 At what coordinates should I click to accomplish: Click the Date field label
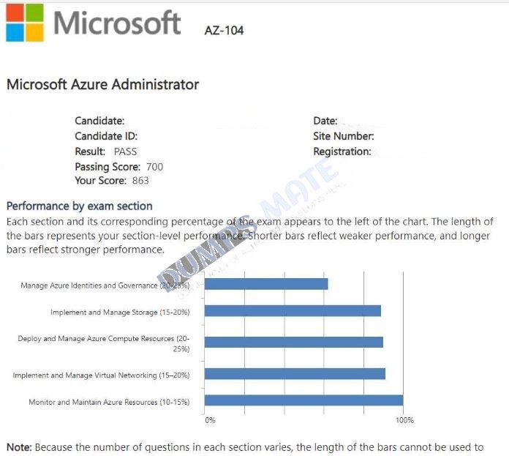pyautogui.click(x=325, y=121)
